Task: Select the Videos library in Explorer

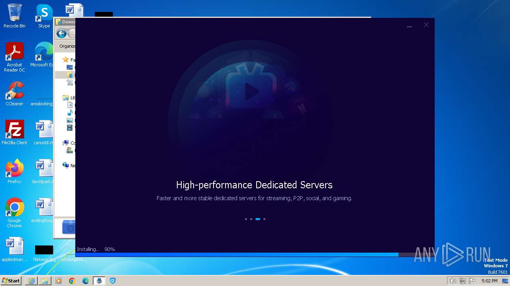Action: click(x=71, y=128)
